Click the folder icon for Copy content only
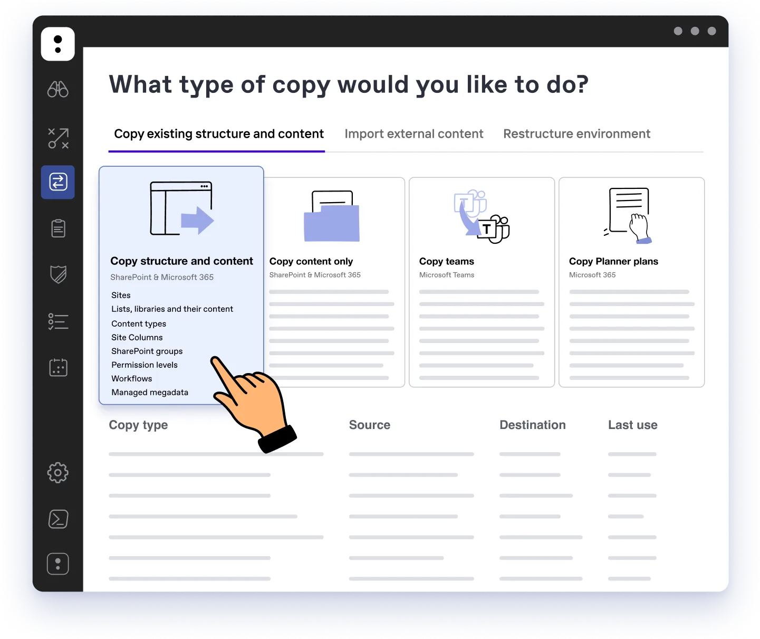 [332, 216]
